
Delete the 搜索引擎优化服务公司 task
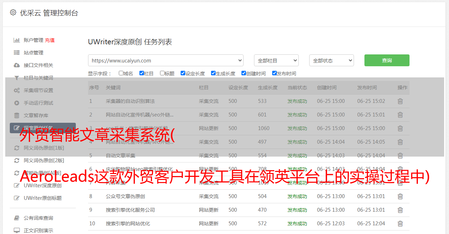400,210
